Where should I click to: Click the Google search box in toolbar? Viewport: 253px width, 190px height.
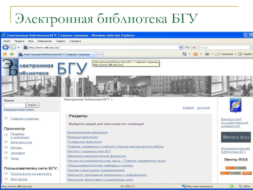(225, 47)
